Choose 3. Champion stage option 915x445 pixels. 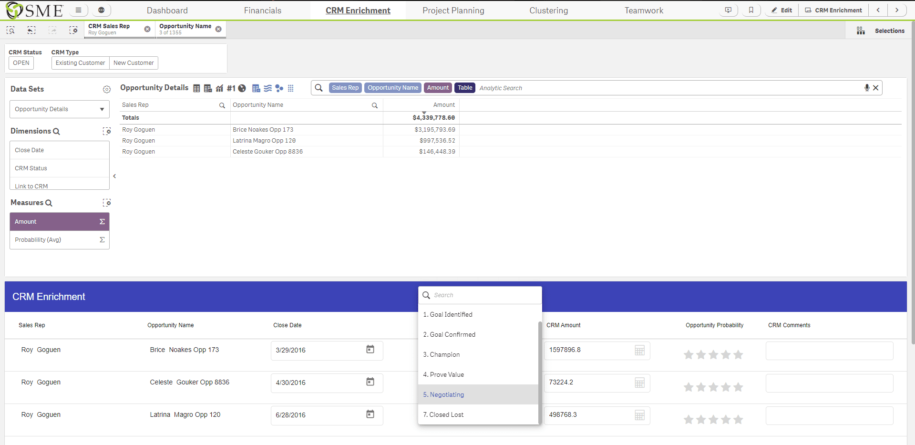pyautogui.click(x=478, y=354)
